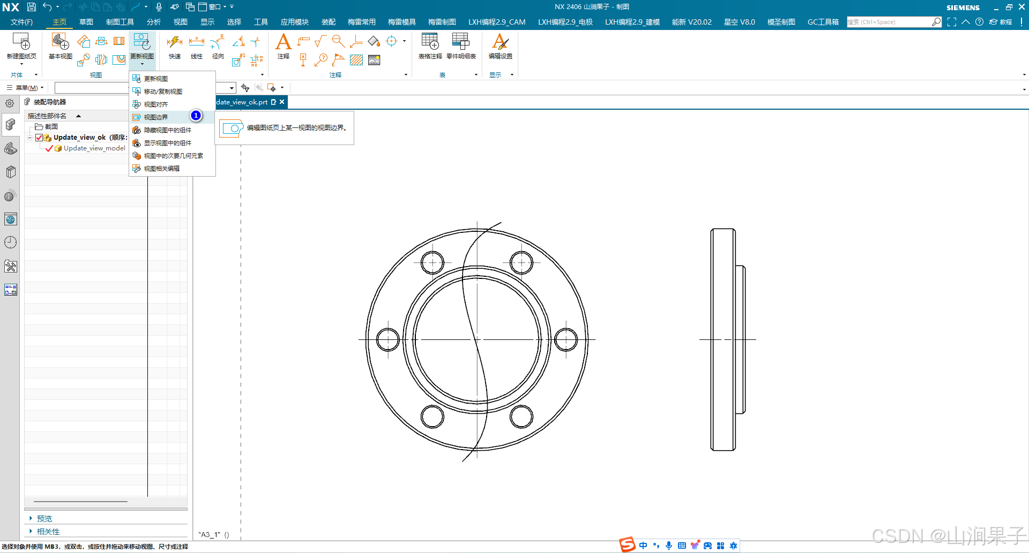The image size is (1029, 553).
Task: Expand the table (表) group options arrow
Action: coord(476,75)
